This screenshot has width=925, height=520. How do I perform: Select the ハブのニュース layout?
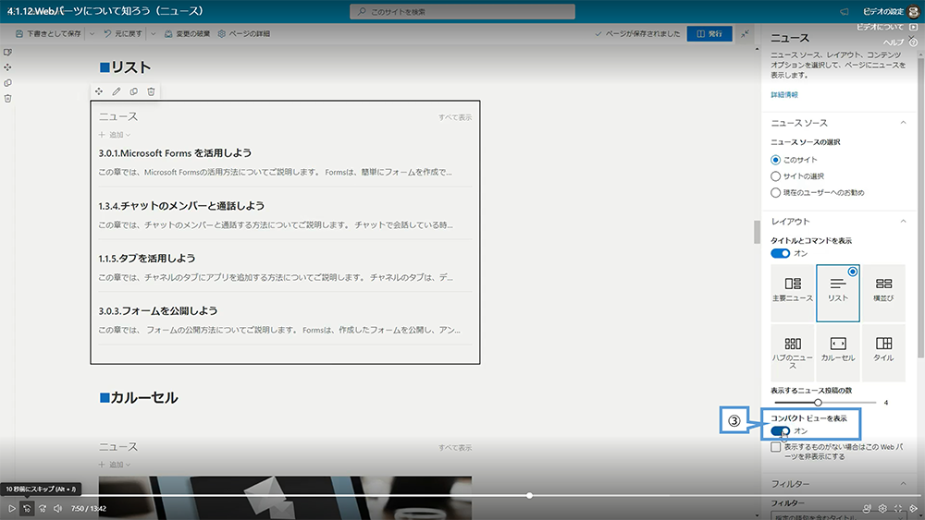click(793, 352)
